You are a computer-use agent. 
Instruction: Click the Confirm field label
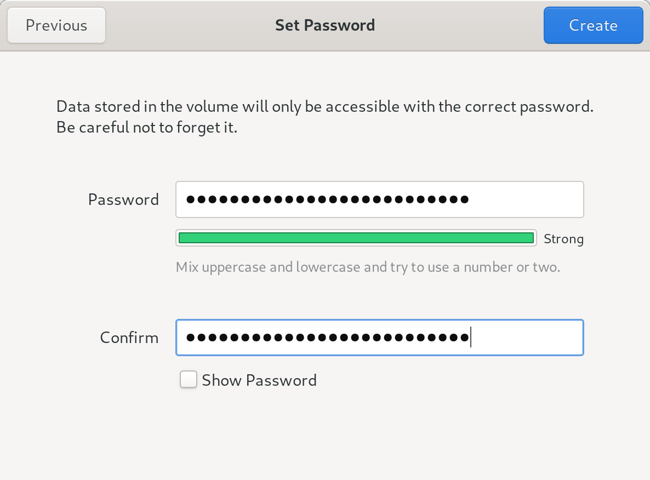click(x=129, y=338)
